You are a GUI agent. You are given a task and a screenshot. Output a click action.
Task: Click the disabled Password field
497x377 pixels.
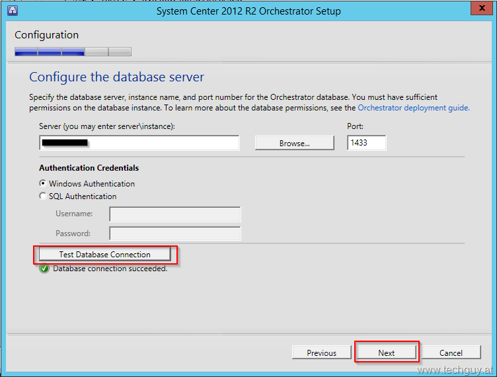click(x=175, y=233)
